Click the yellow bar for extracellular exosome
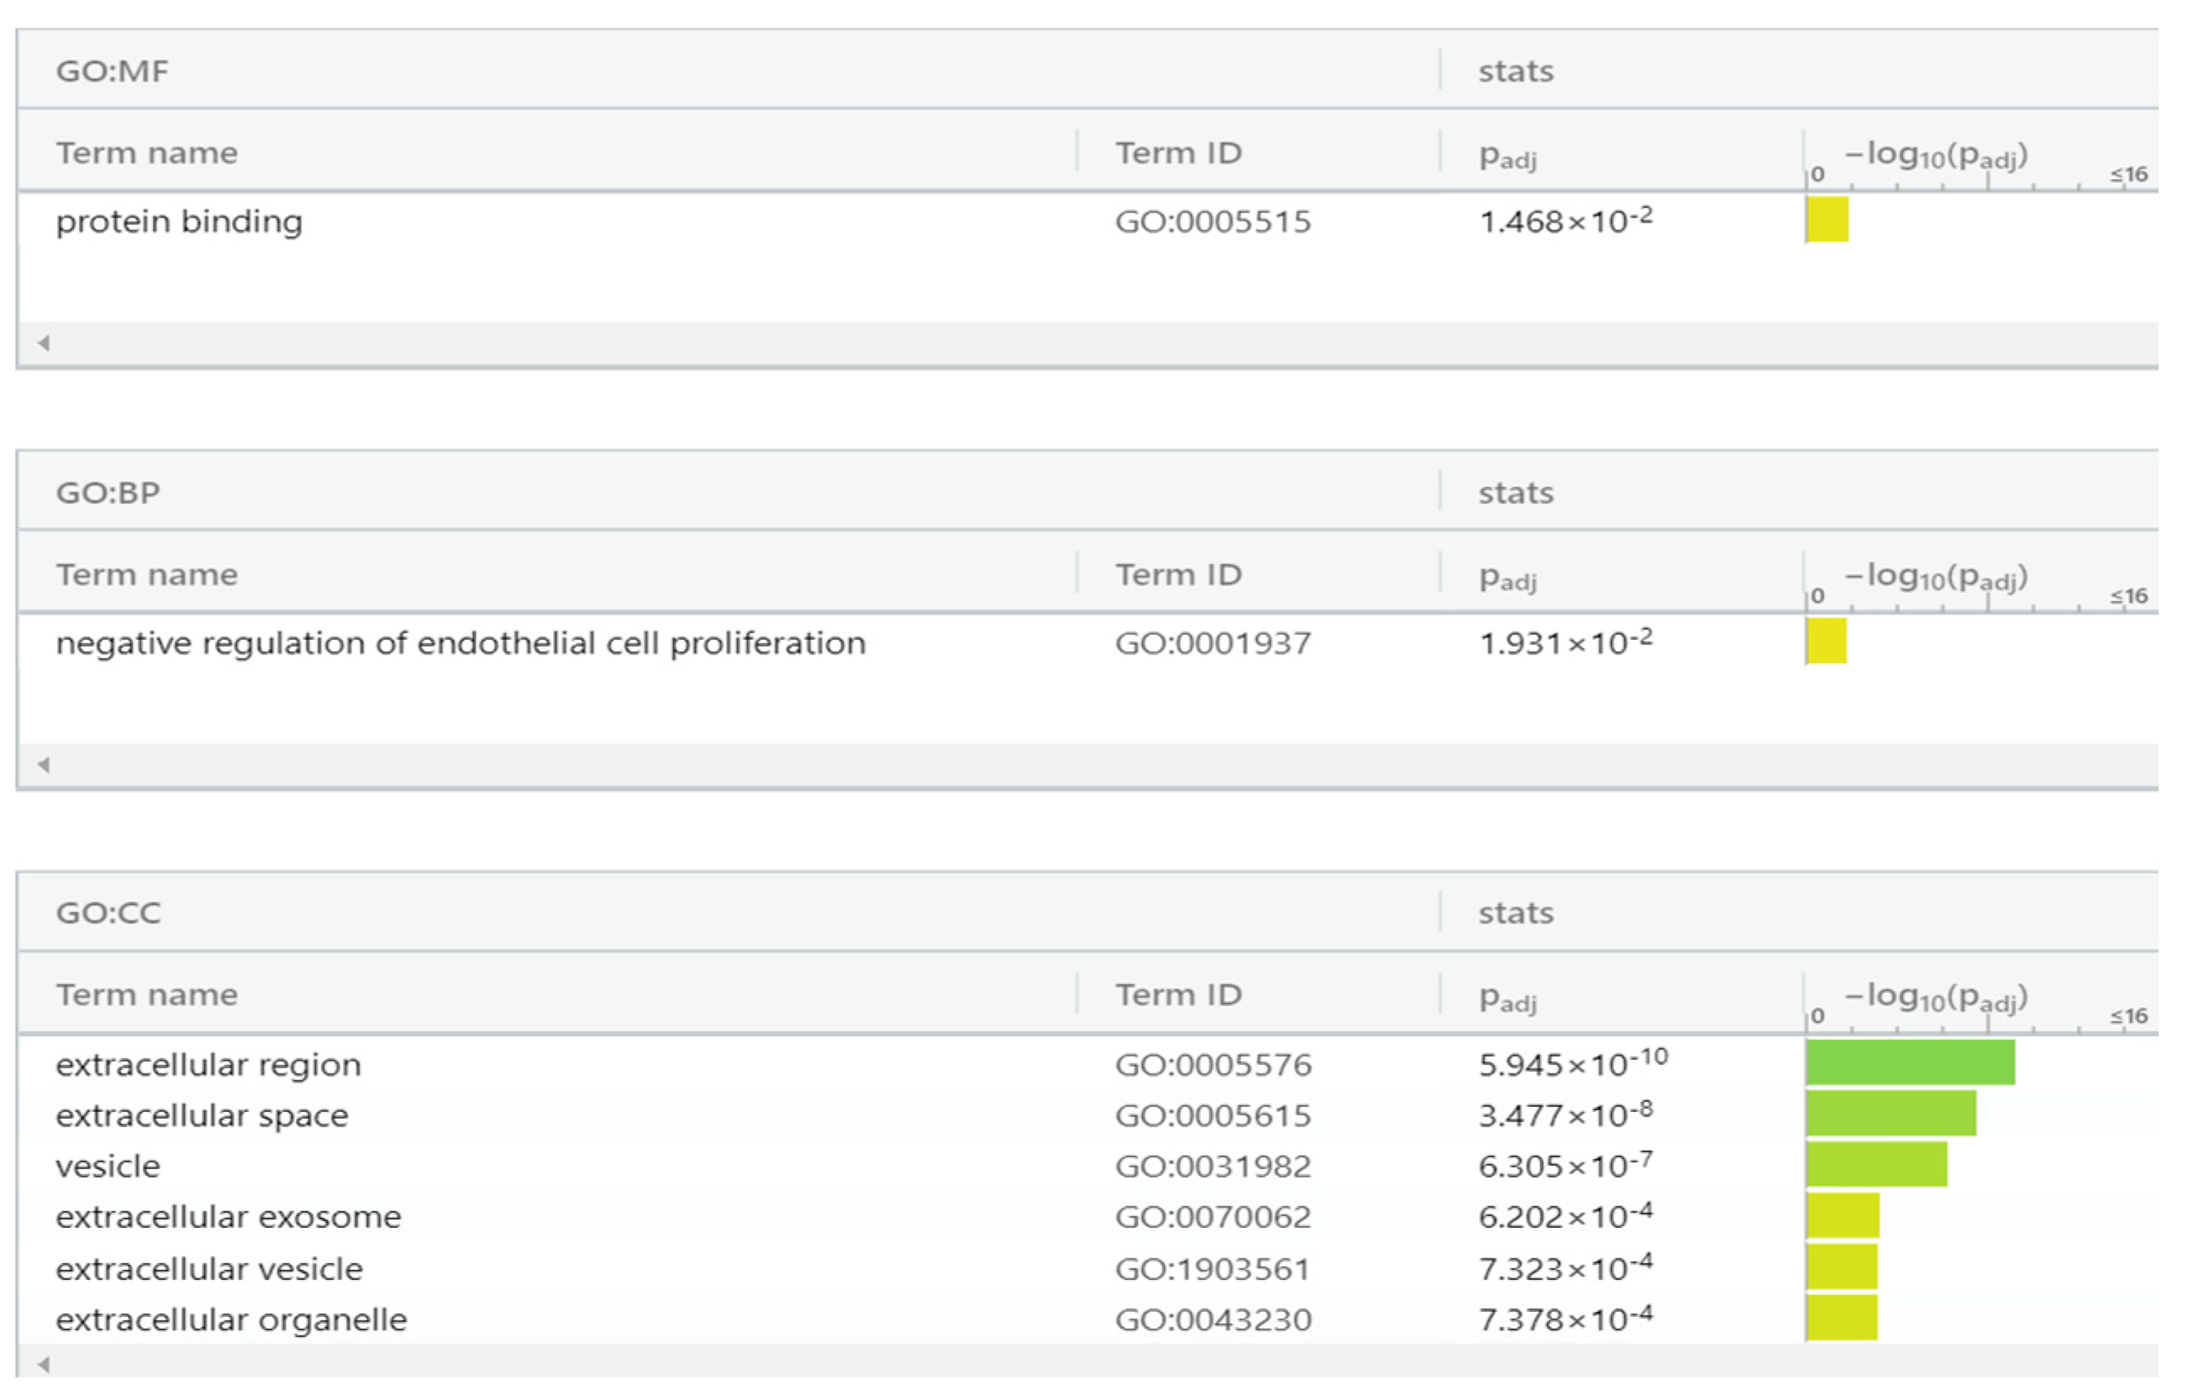Viewport: 2189px width, 1396px height. pyautogui.click(x=1843, y=1215)
